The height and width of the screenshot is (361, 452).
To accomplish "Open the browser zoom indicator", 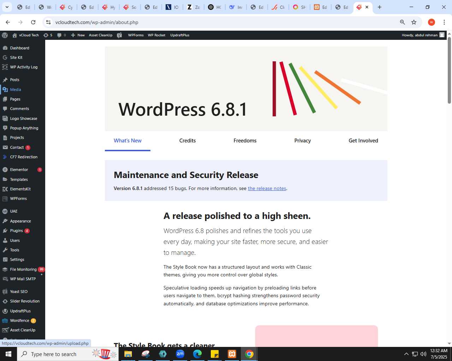I will tap(402, 22).
